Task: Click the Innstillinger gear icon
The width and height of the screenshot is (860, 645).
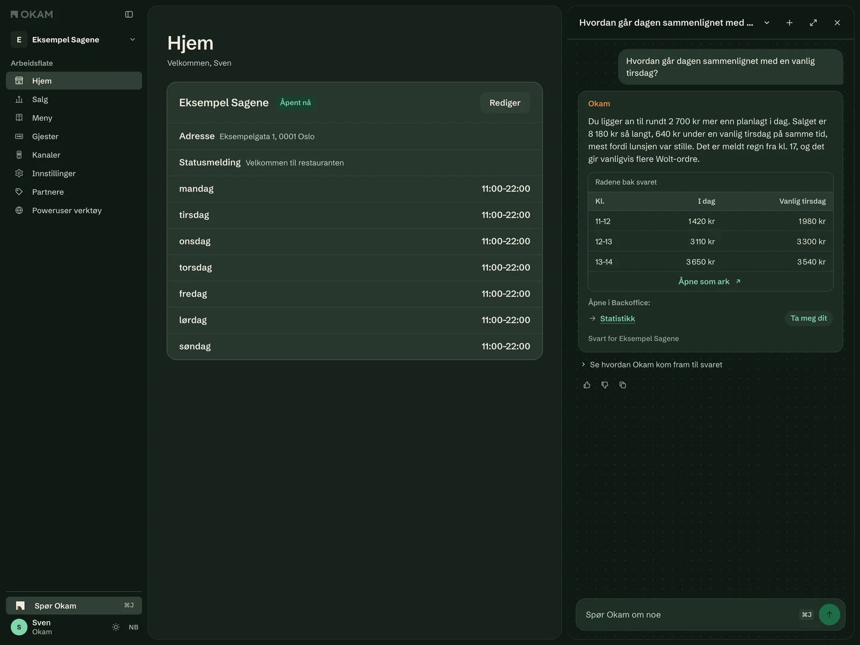Action: (19, 173)
